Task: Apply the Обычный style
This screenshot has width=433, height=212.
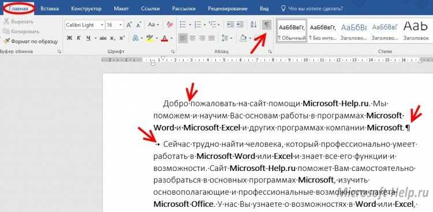Action: pyautogui.click(x=292, y=31)
